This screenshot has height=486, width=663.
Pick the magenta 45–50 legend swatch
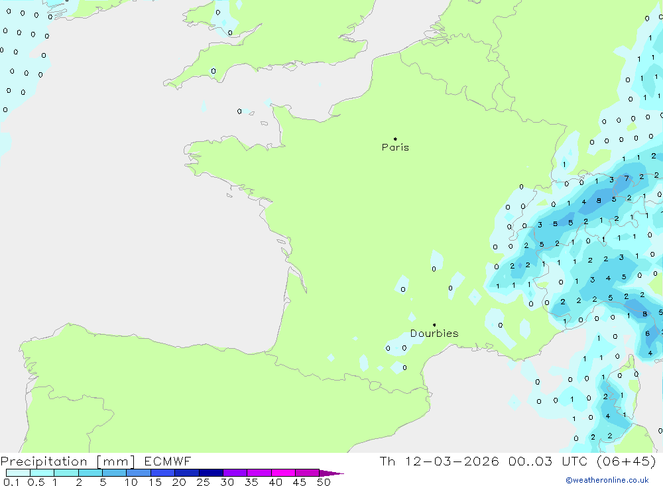point(307,473)
